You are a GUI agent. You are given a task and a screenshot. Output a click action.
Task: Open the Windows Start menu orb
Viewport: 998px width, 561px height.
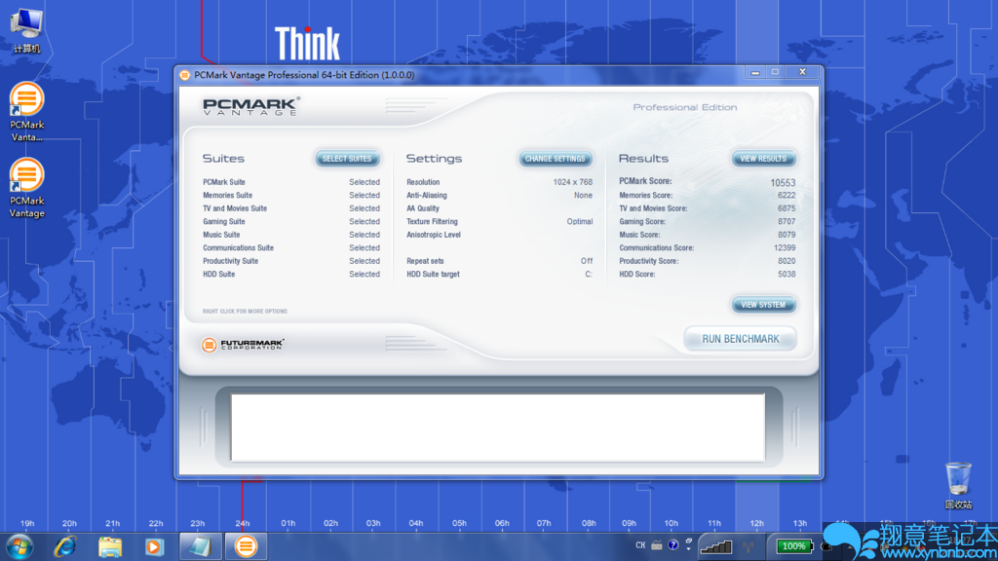click(19, 546)
